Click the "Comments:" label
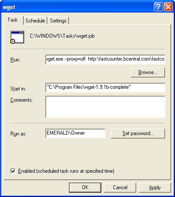Screen dimensions: 175x197 pyautogui.click(x=22, y=100)
